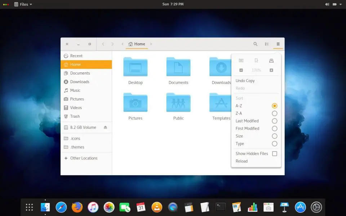Open Other Locations in the sidebar
The height and width of the screenshot is (216, 346).
coord(84,158)
